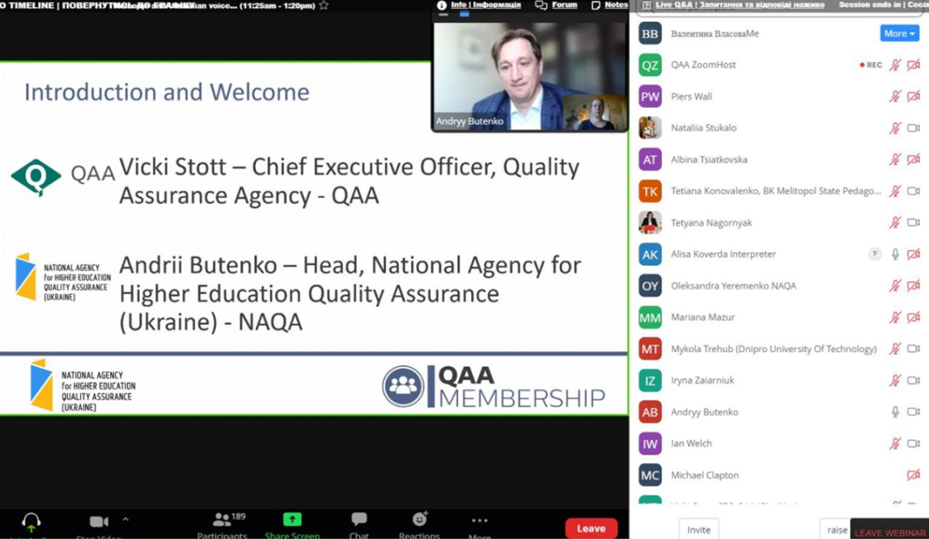Viewport: 929px width, 539px height.
Task: Click the LEAVE WEBINAR button
Action: click(889, 531)
